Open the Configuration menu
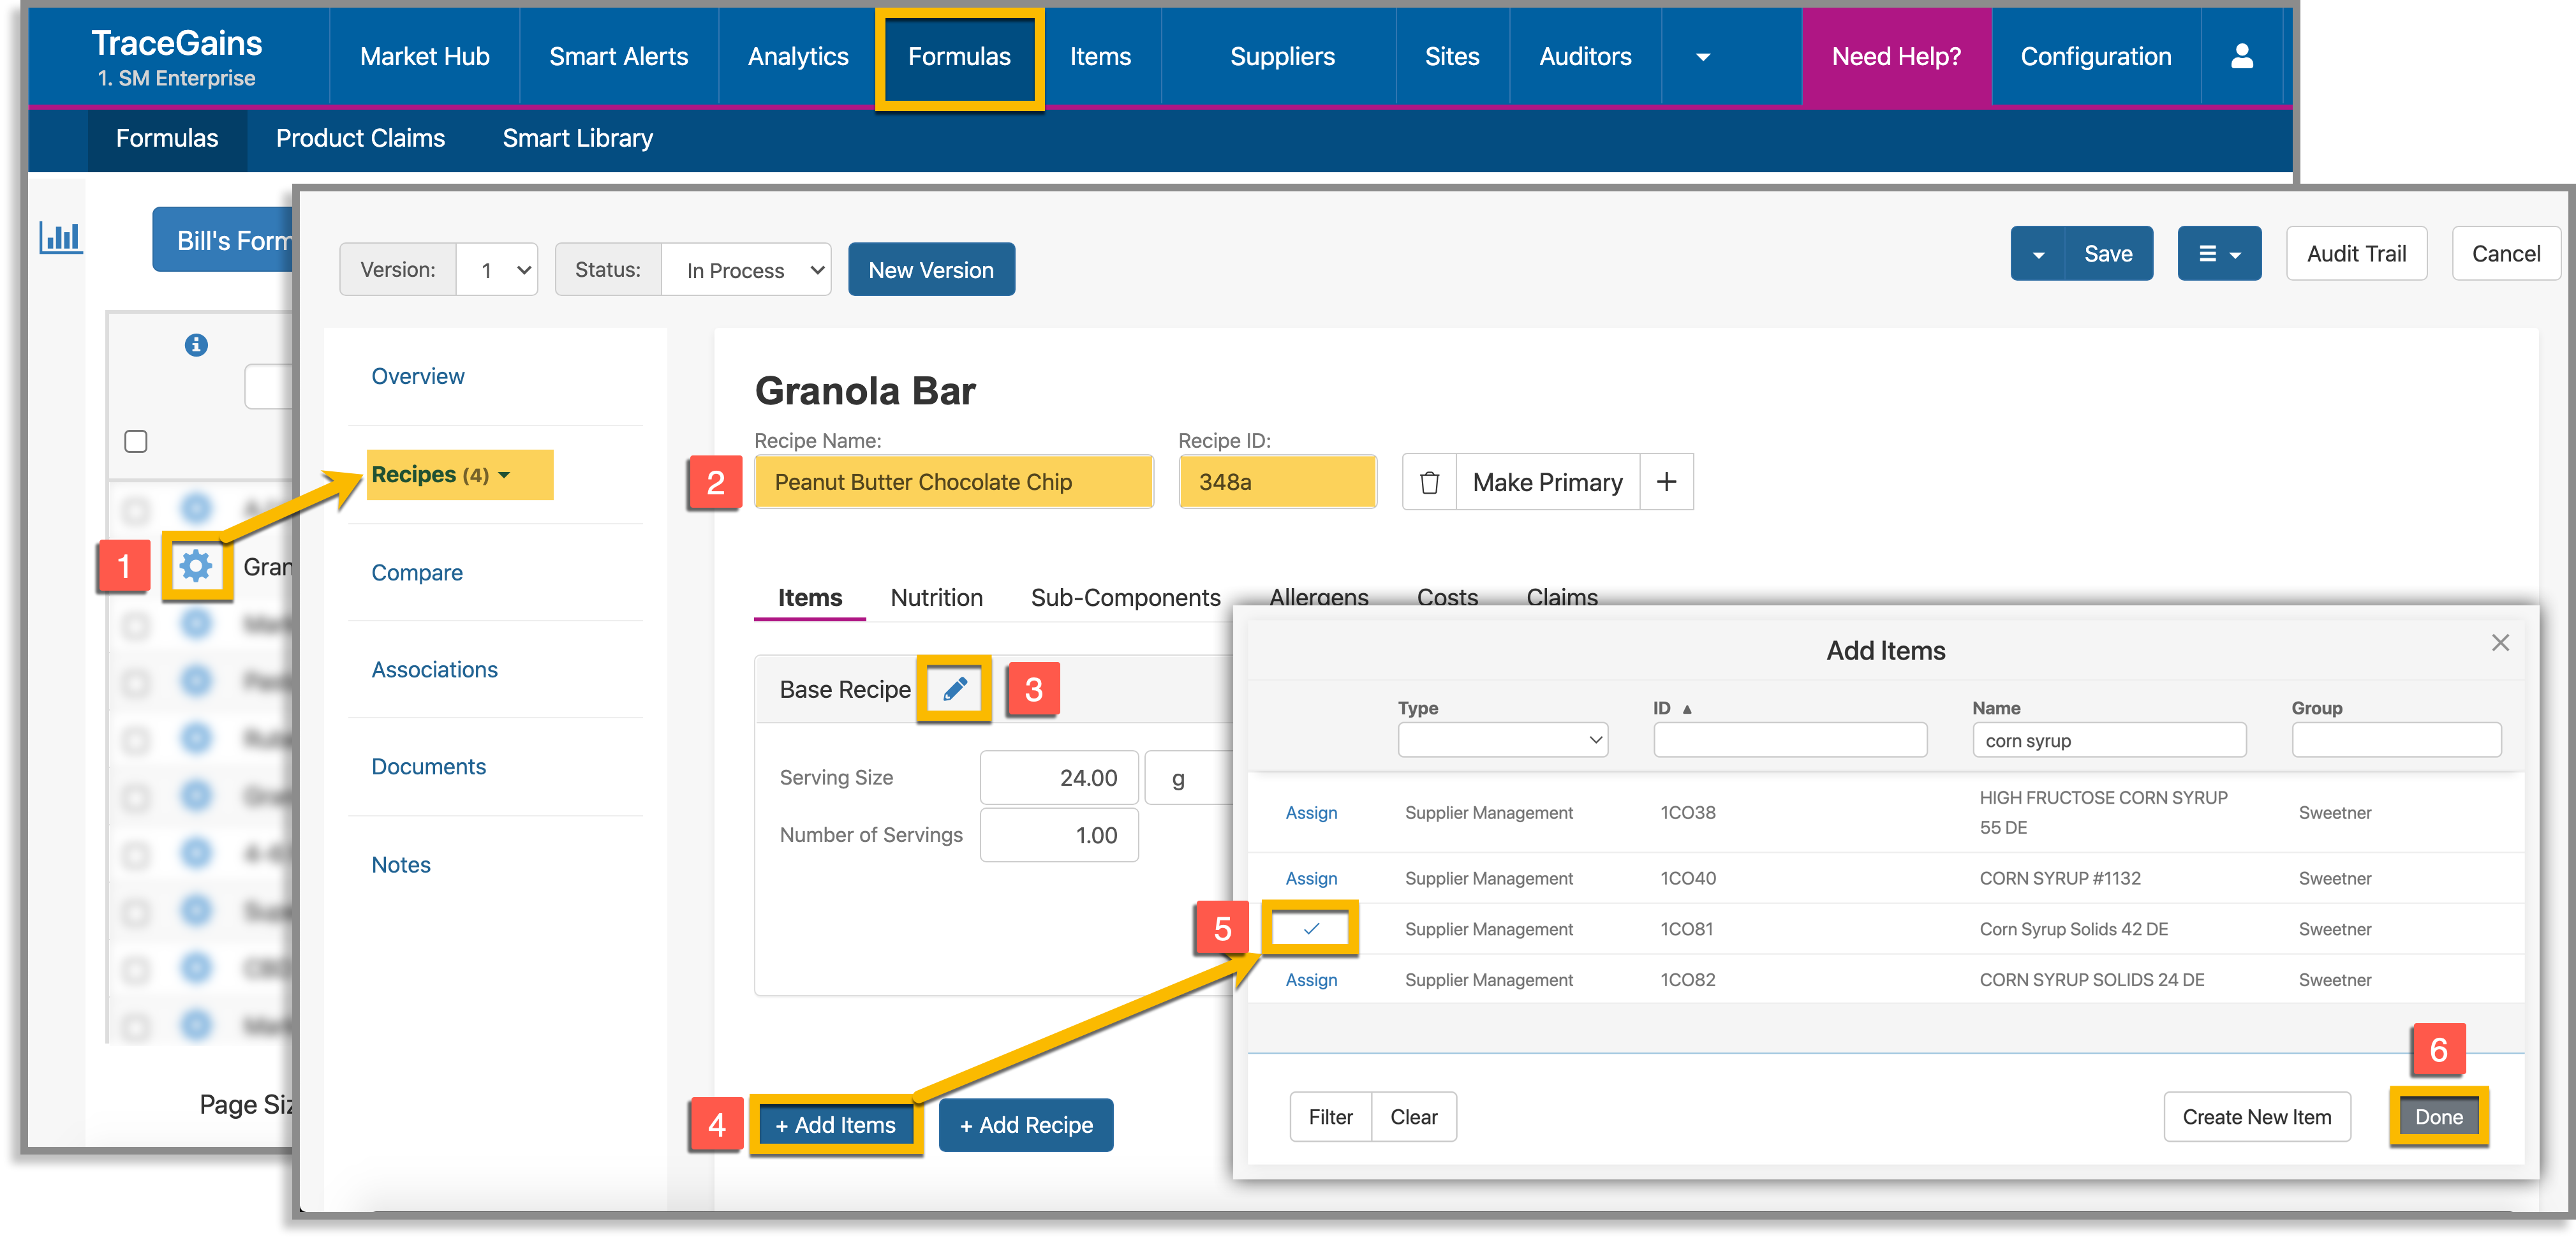This screenshot has width=2576, height=1240. pos(2096,57)
